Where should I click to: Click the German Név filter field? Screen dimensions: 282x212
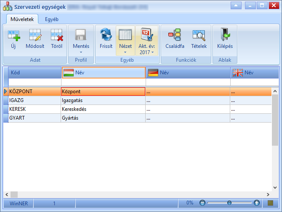point(188,82)
